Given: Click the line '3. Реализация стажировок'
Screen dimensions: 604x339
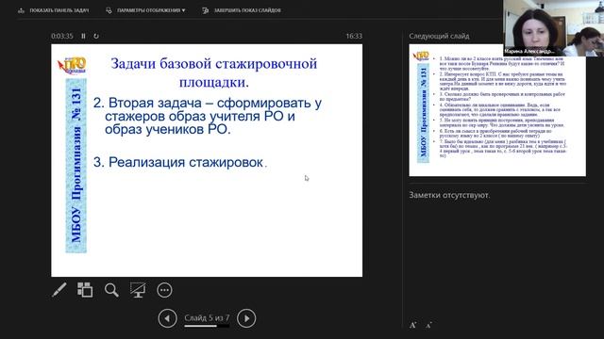Looking at the screenshot, I should coord(180,162).
